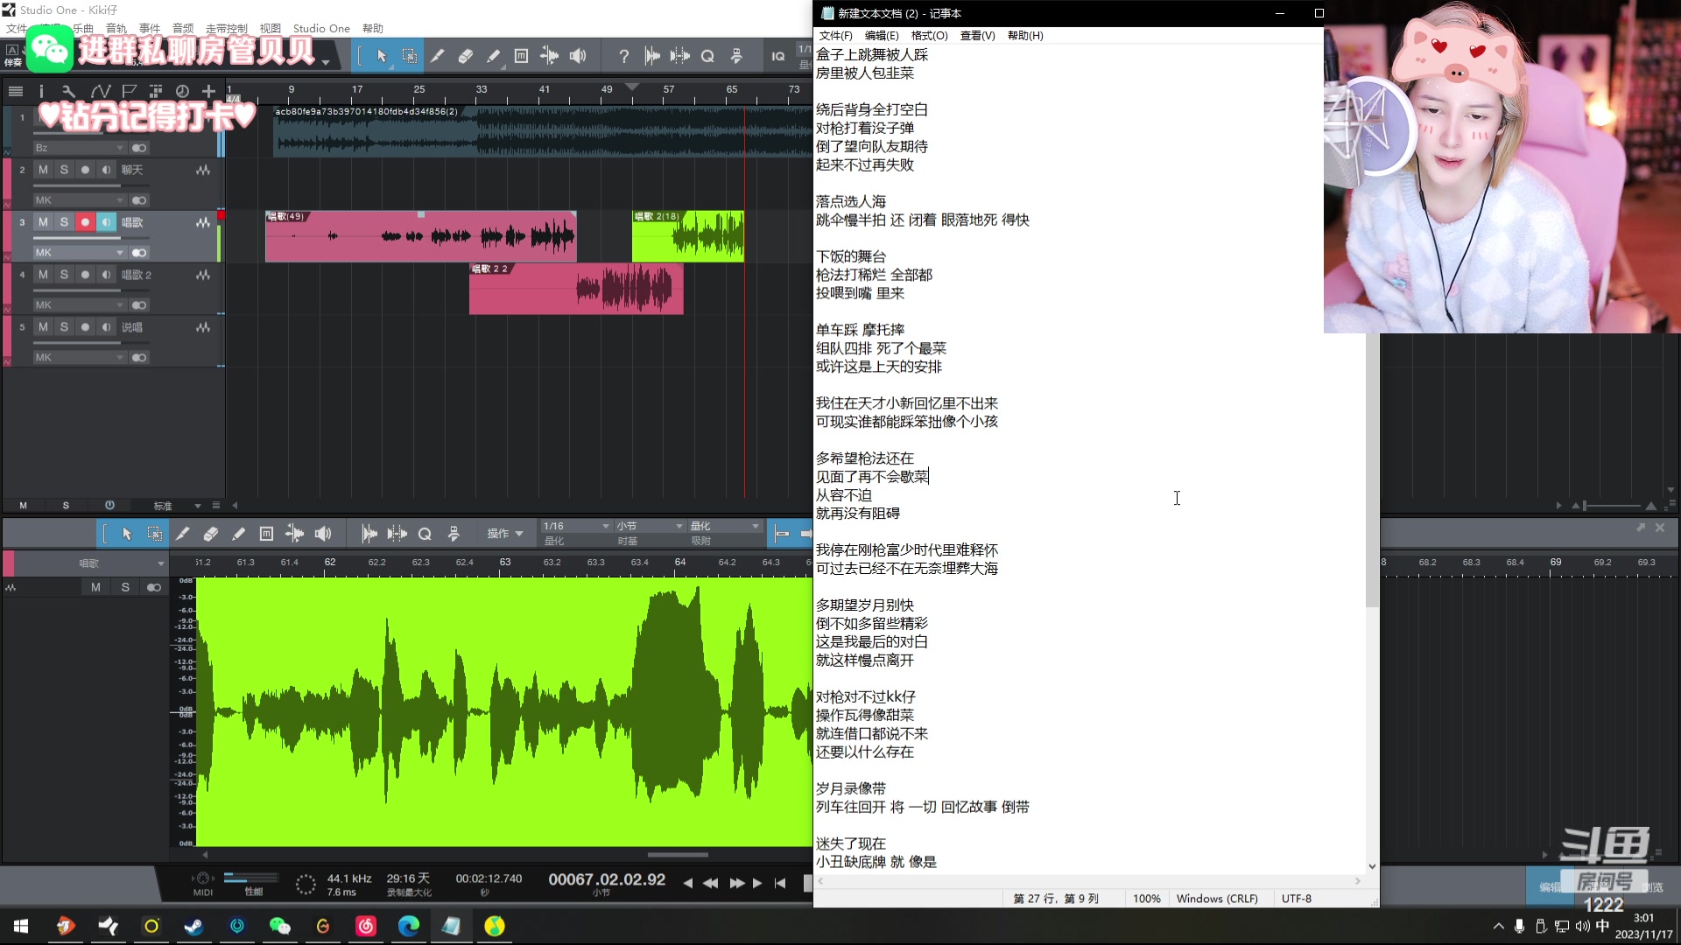Image resolution: width=1681 pixels, height=945 pixels.
Task: Open Bz input dropdown on track 1
Action: click(80, 148)
